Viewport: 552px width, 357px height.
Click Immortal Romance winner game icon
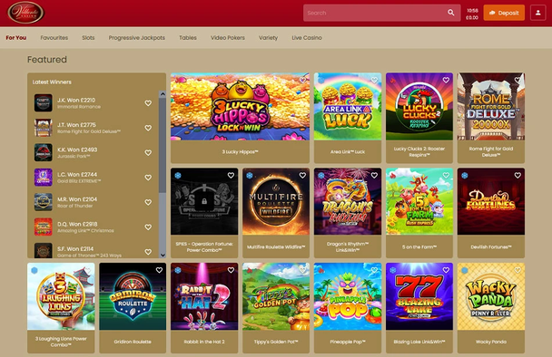point(44,103)
